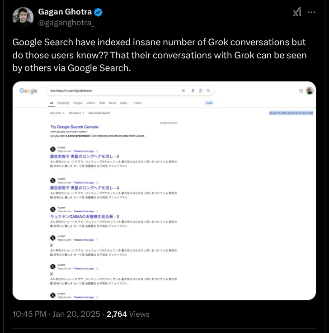Image resolution: width=329 pixels, height=333 pixels.
Task: Click the Google logo in the screenshot
Action: click(x=28, y=91)
